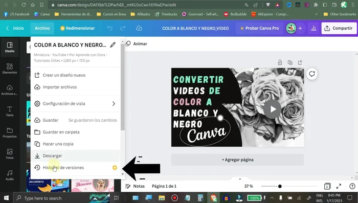Select Importar archivos
Screen dimensions: 358x203
(x=75, y=87)
